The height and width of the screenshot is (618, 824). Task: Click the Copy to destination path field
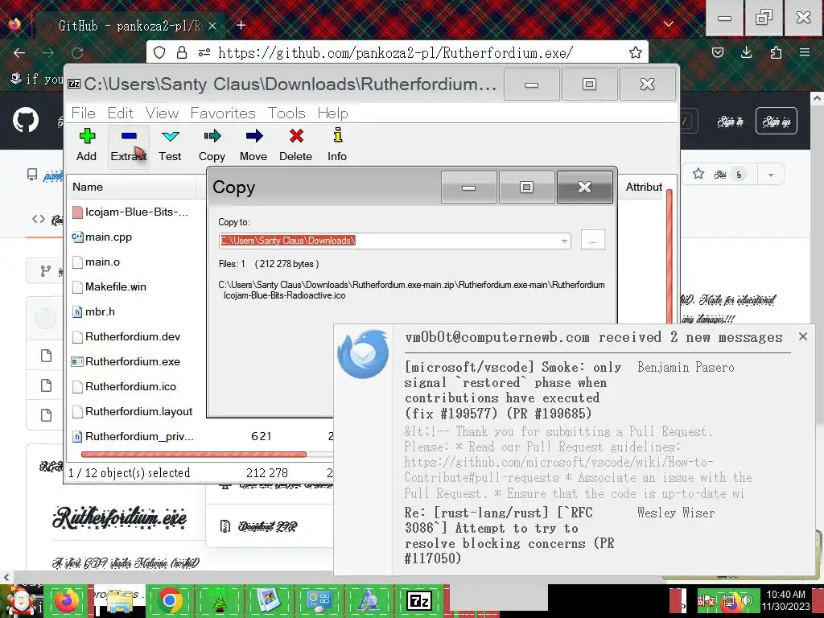tap(389, 241)
